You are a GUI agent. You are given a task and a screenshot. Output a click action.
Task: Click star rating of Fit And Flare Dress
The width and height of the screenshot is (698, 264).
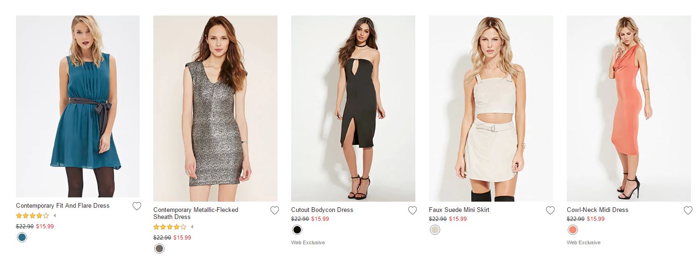tap(32, 216)
